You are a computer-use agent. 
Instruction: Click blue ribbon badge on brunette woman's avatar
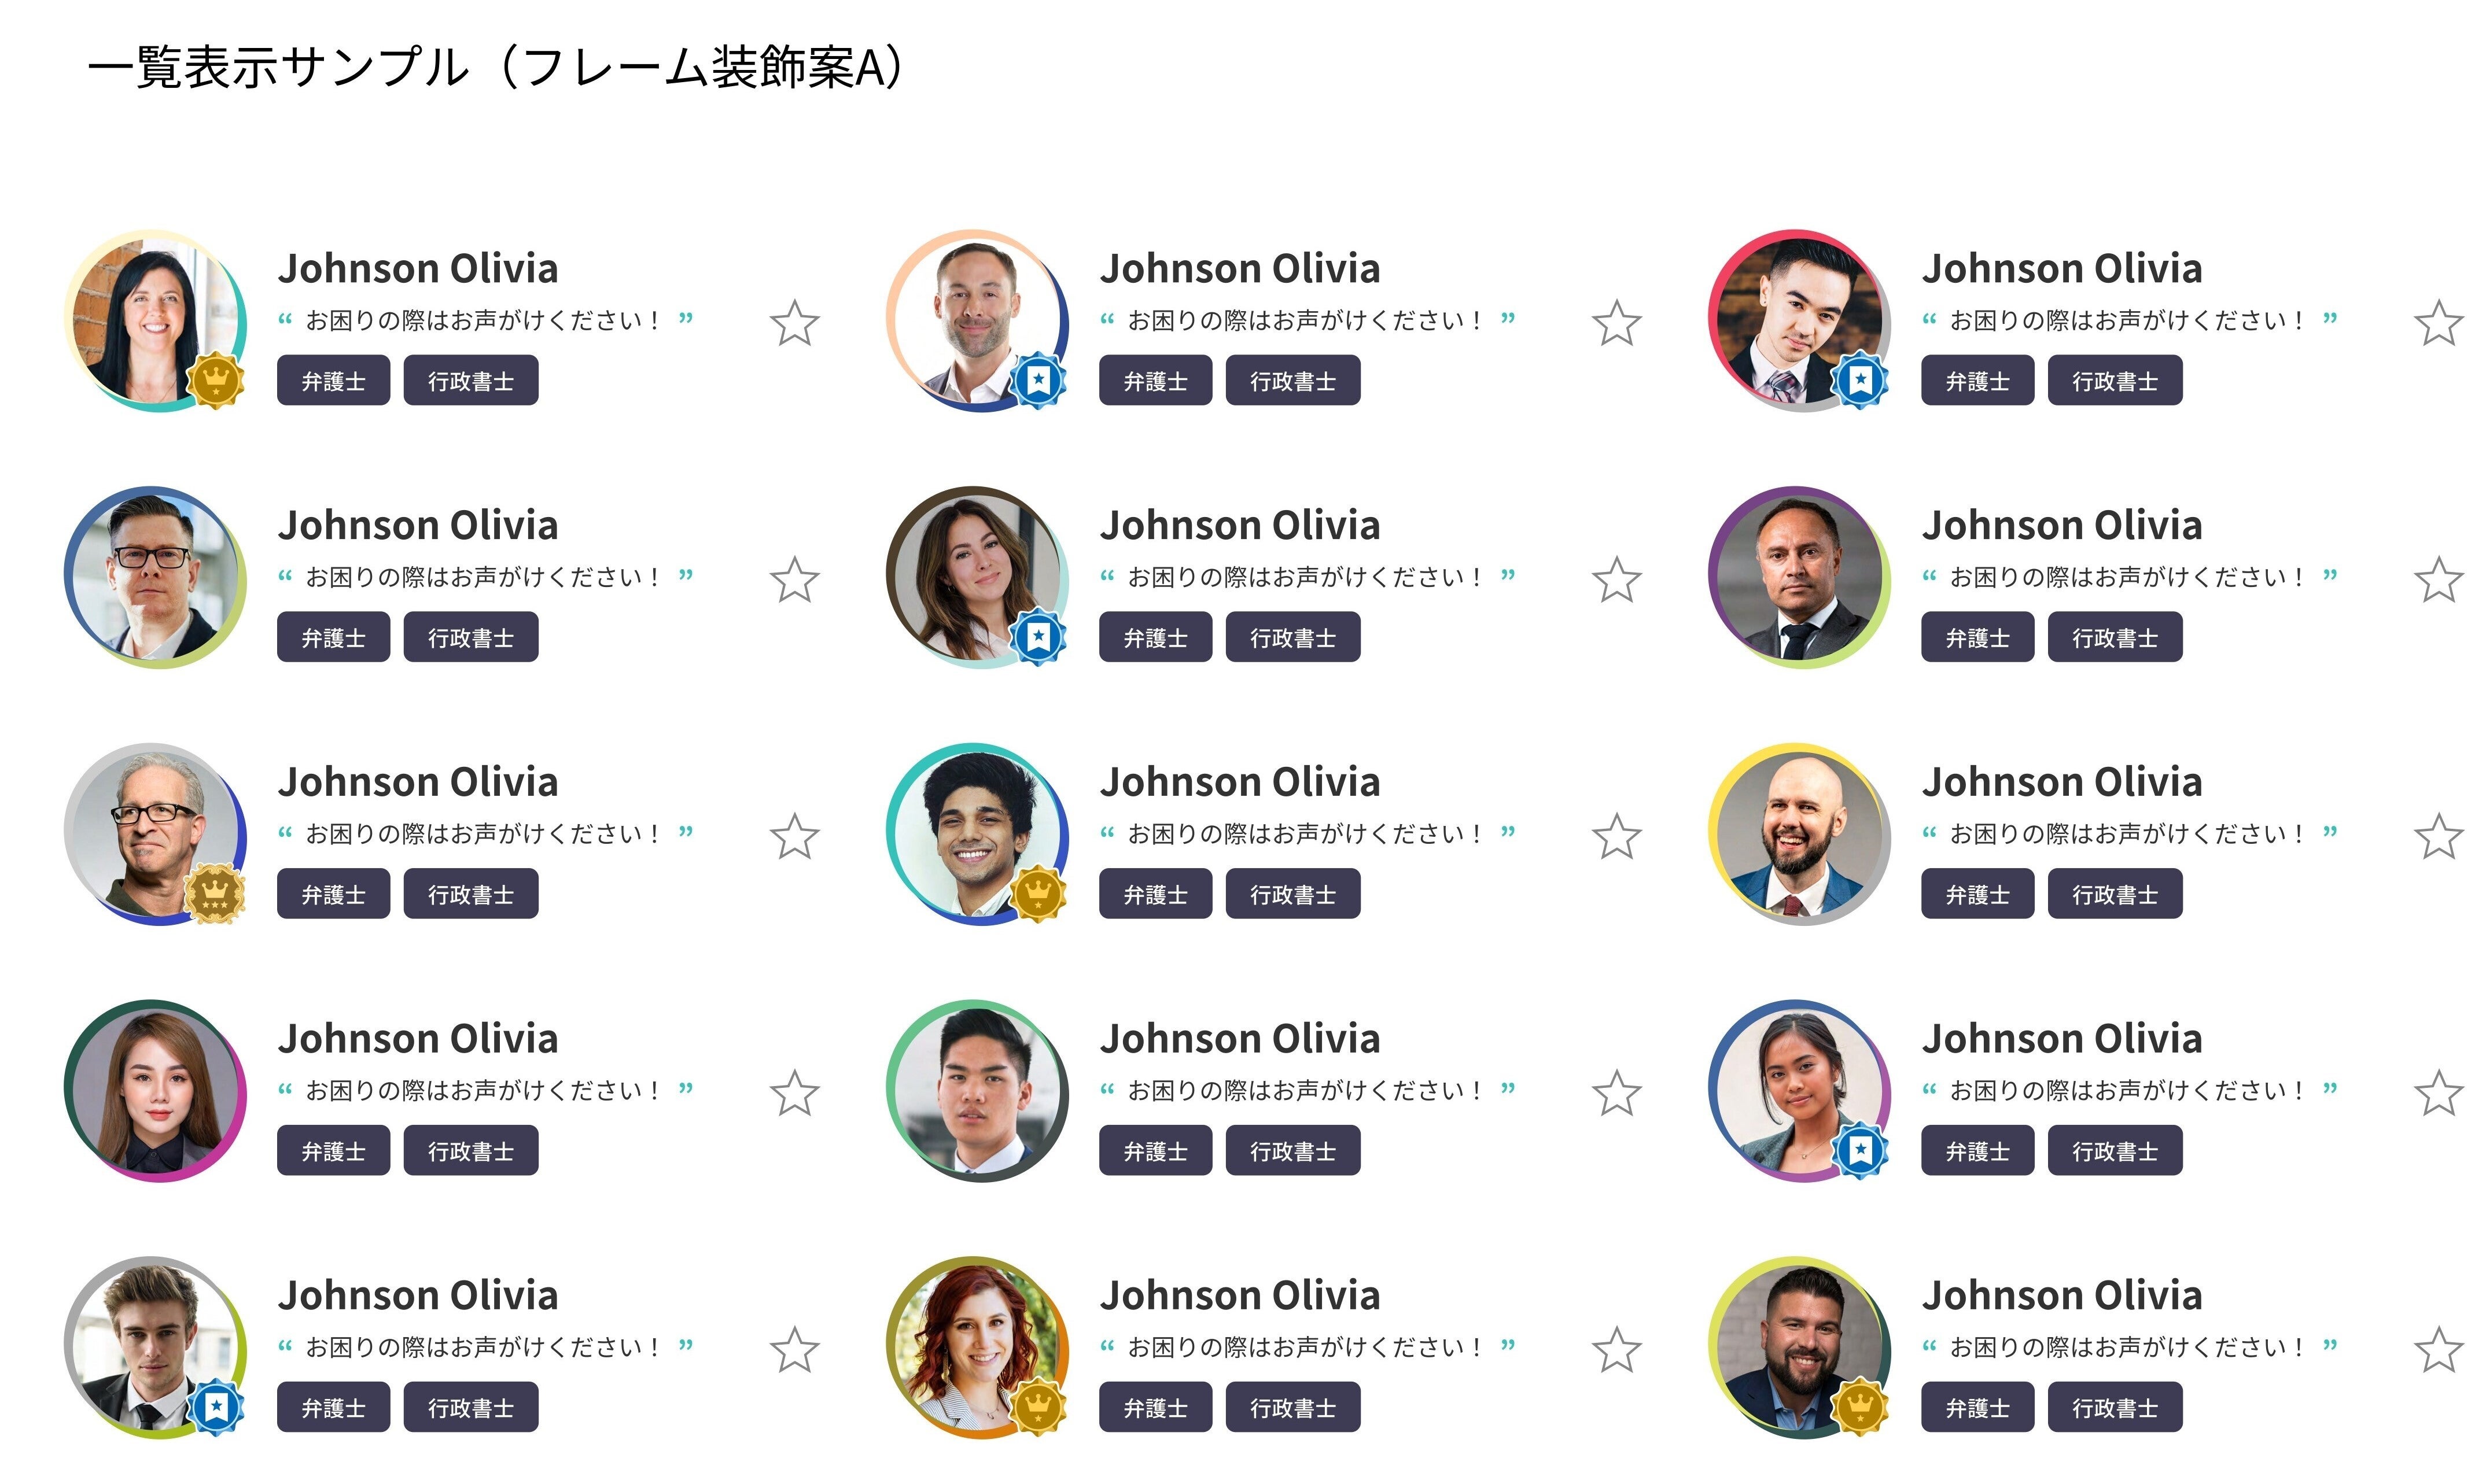[1037, 636]
